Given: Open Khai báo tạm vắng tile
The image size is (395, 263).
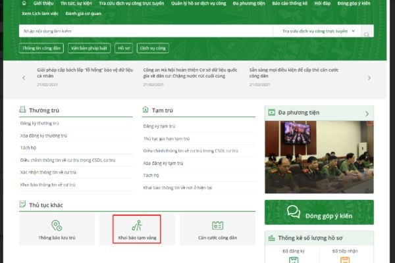Looking at the screenshot, I should (x=136, y=229).
